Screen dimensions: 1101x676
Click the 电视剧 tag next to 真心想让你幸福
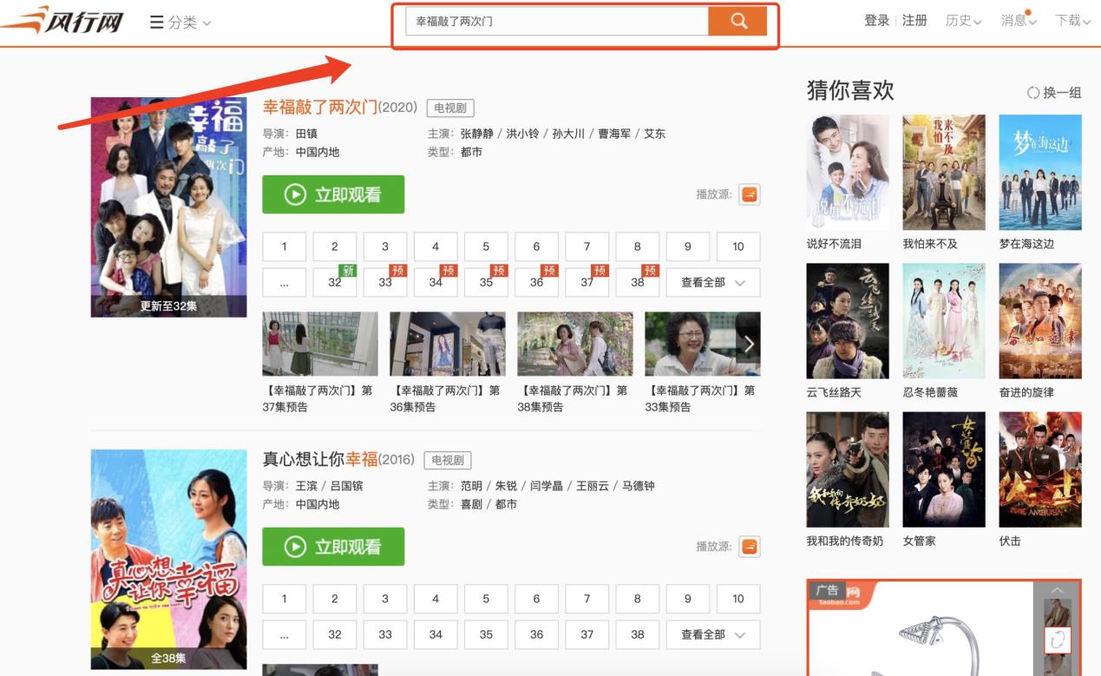(x=448, y=461)
